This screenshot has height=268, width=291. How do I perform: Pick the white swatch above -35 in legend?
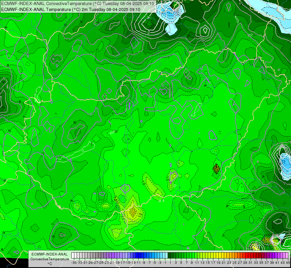click(73, 255)
